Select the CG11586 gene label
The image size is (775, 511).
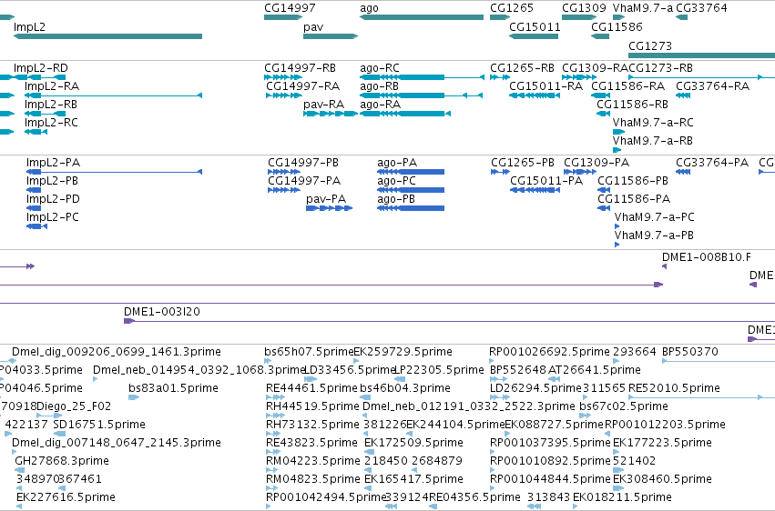pyautogui.click(x=617, y=27)
